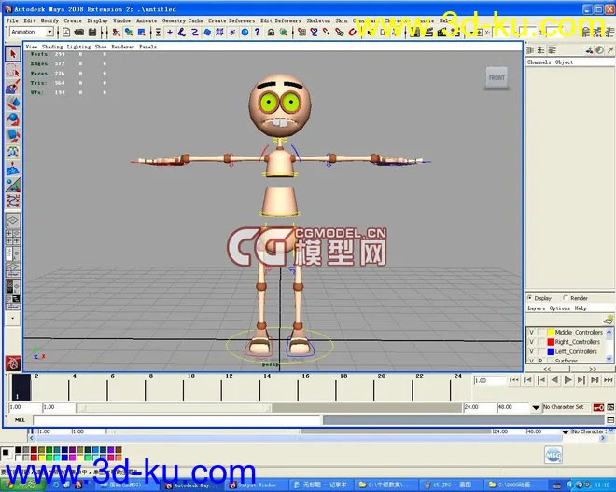Select the Render layer radio button
The height and width of the screenshot is (492, 616).
pos(566,298)
